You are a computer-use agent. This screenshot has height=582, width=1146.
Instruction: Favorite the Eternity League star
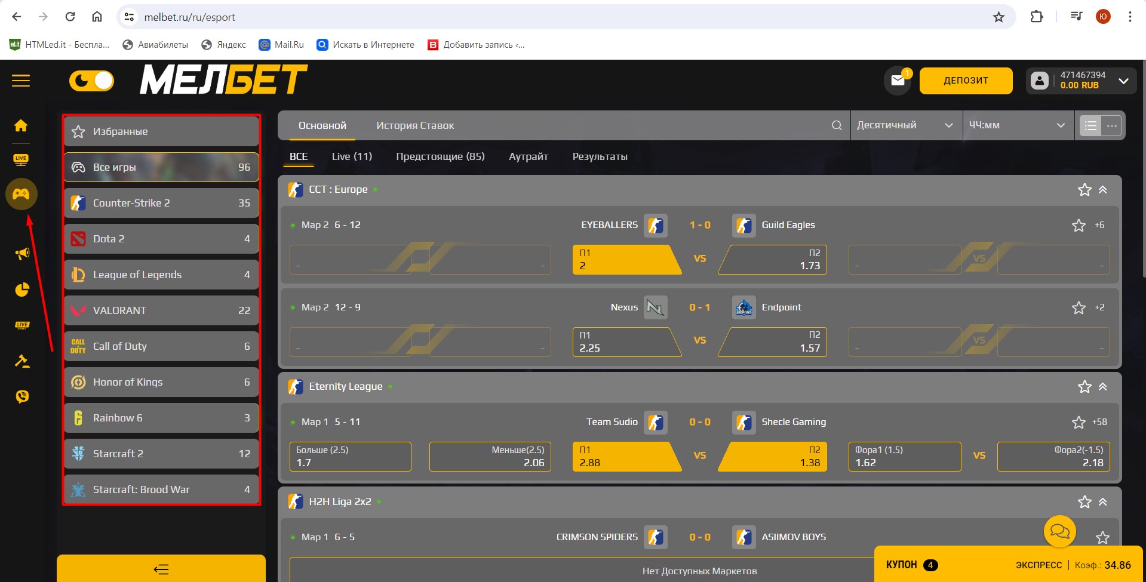[1084, 387]
